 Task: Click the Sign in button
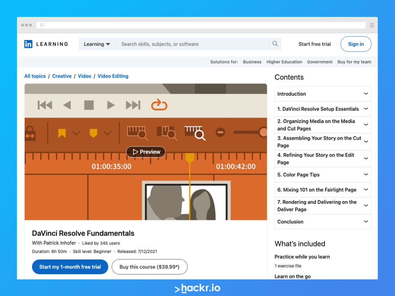(355, 44)
